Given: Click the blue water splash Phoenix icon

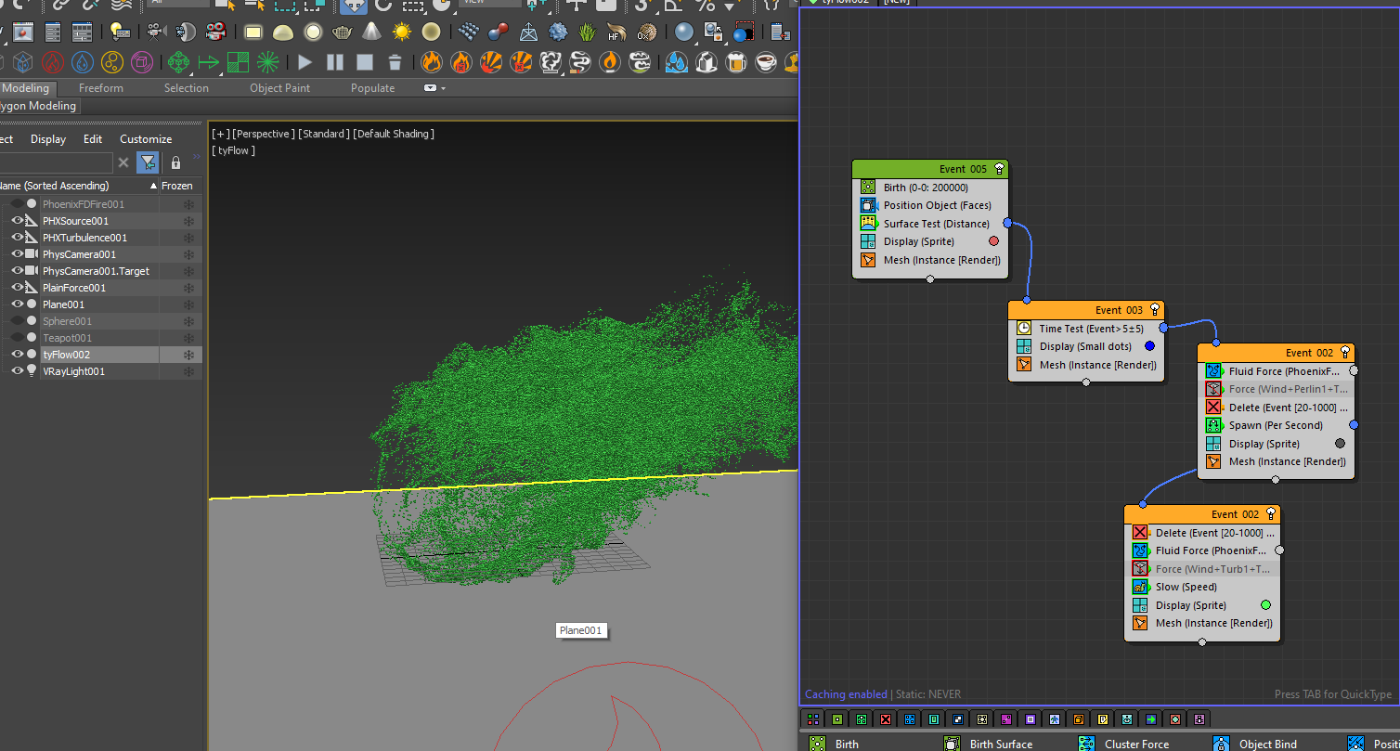Looking at the screenshot, I should [x=677, y=62].
